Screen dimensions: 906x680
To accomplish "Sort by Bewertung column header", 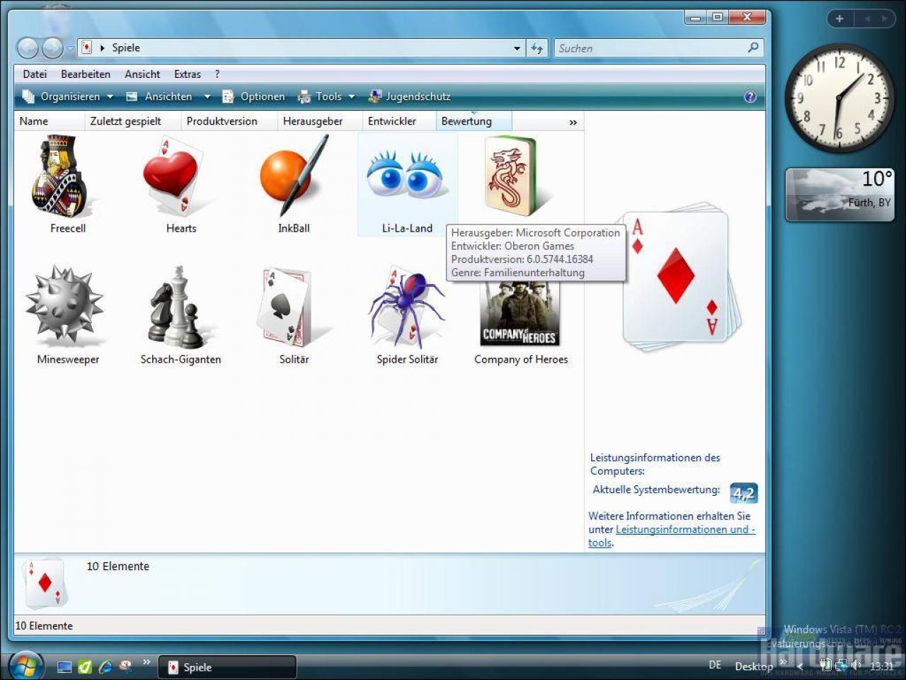I will [474, 121].
